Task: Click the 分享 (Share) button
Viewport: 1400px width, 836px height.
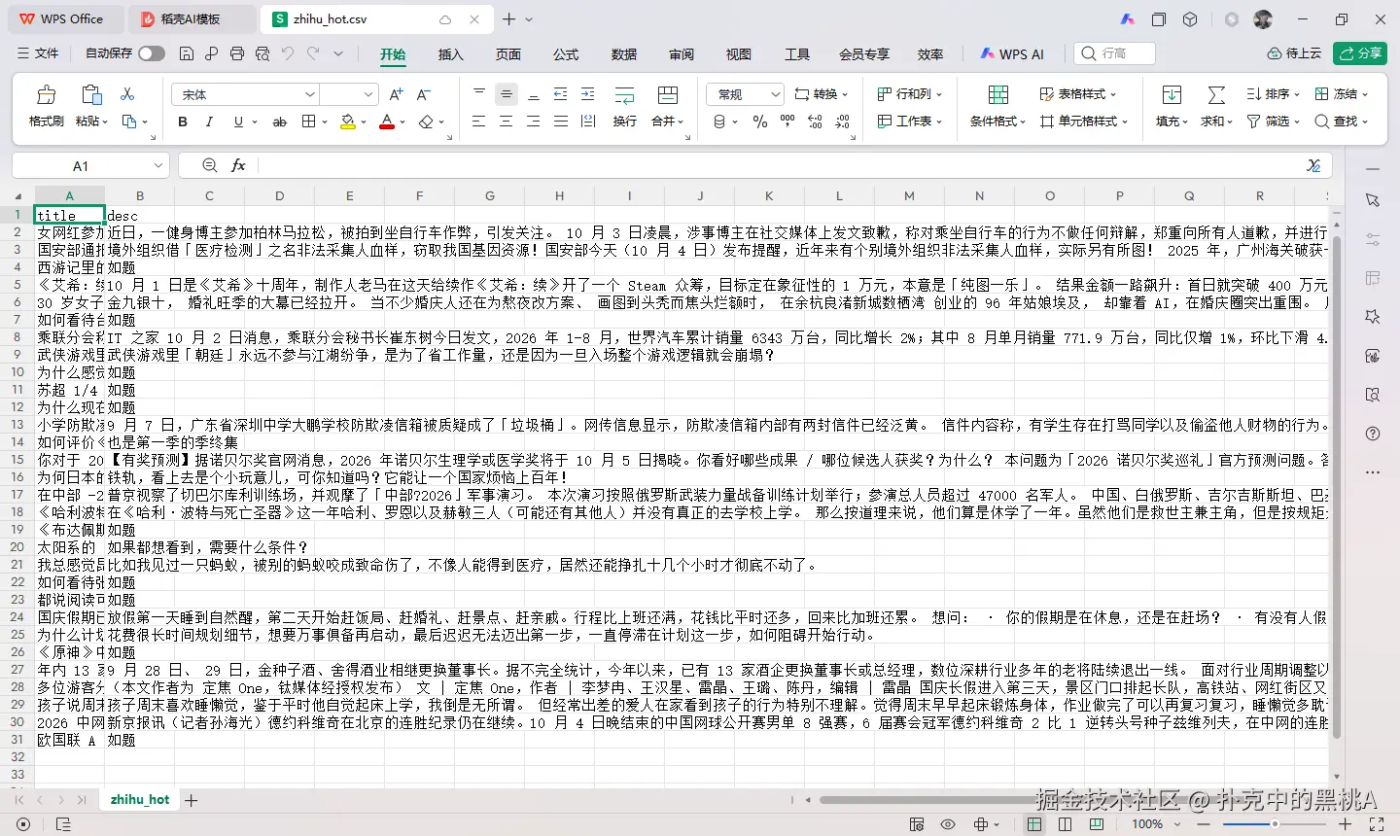Action: click(x=1360, y=53)
